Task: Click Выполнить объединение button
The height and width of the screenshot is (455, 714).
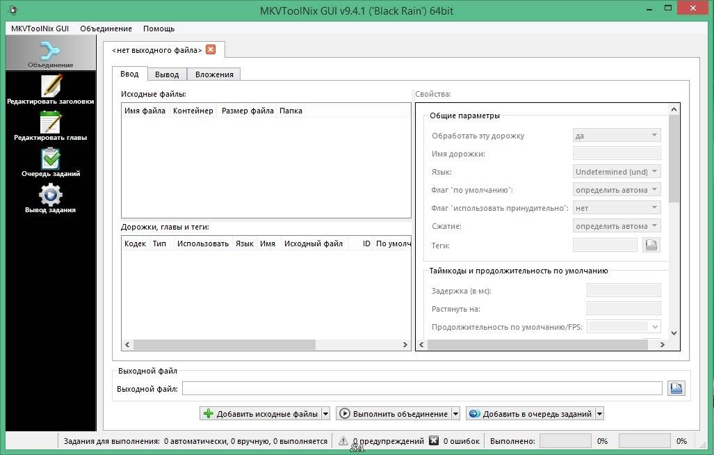Action: [x=394, y=413]
